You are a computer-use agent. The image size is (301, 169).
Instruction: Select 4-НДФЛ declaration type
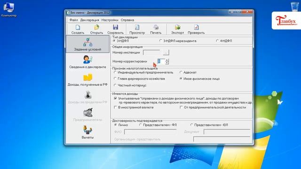pyautogui.click(x=224, y=41)
